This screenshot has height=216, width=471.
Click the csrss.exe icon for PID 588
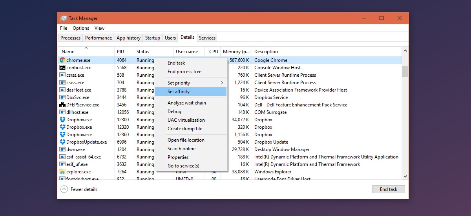62,75
